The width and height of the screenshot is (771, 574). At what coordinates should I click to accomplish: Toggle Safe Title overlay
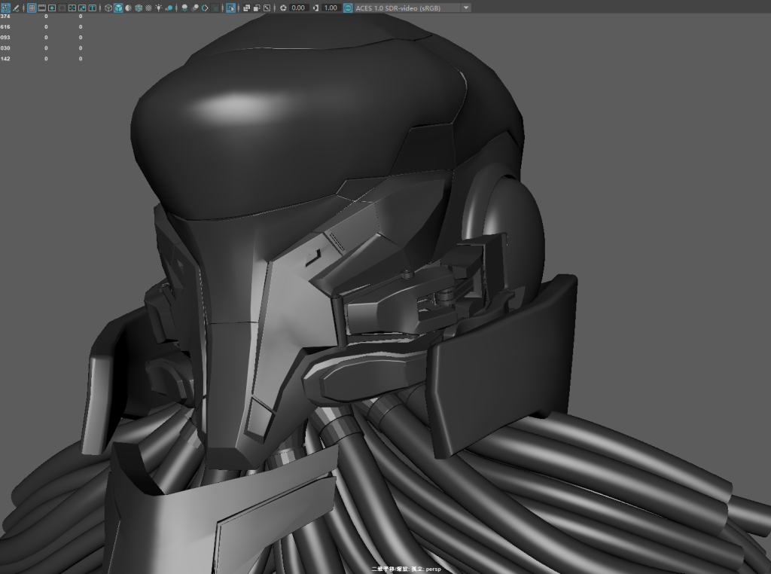pyautogui.click(x=92, y=8)
